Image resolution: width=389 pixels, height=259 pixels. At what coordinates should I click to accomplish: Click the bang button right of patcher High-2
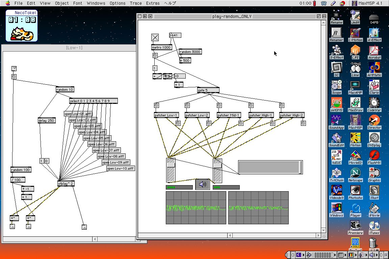pyautogui.click(x=304, y=123)
